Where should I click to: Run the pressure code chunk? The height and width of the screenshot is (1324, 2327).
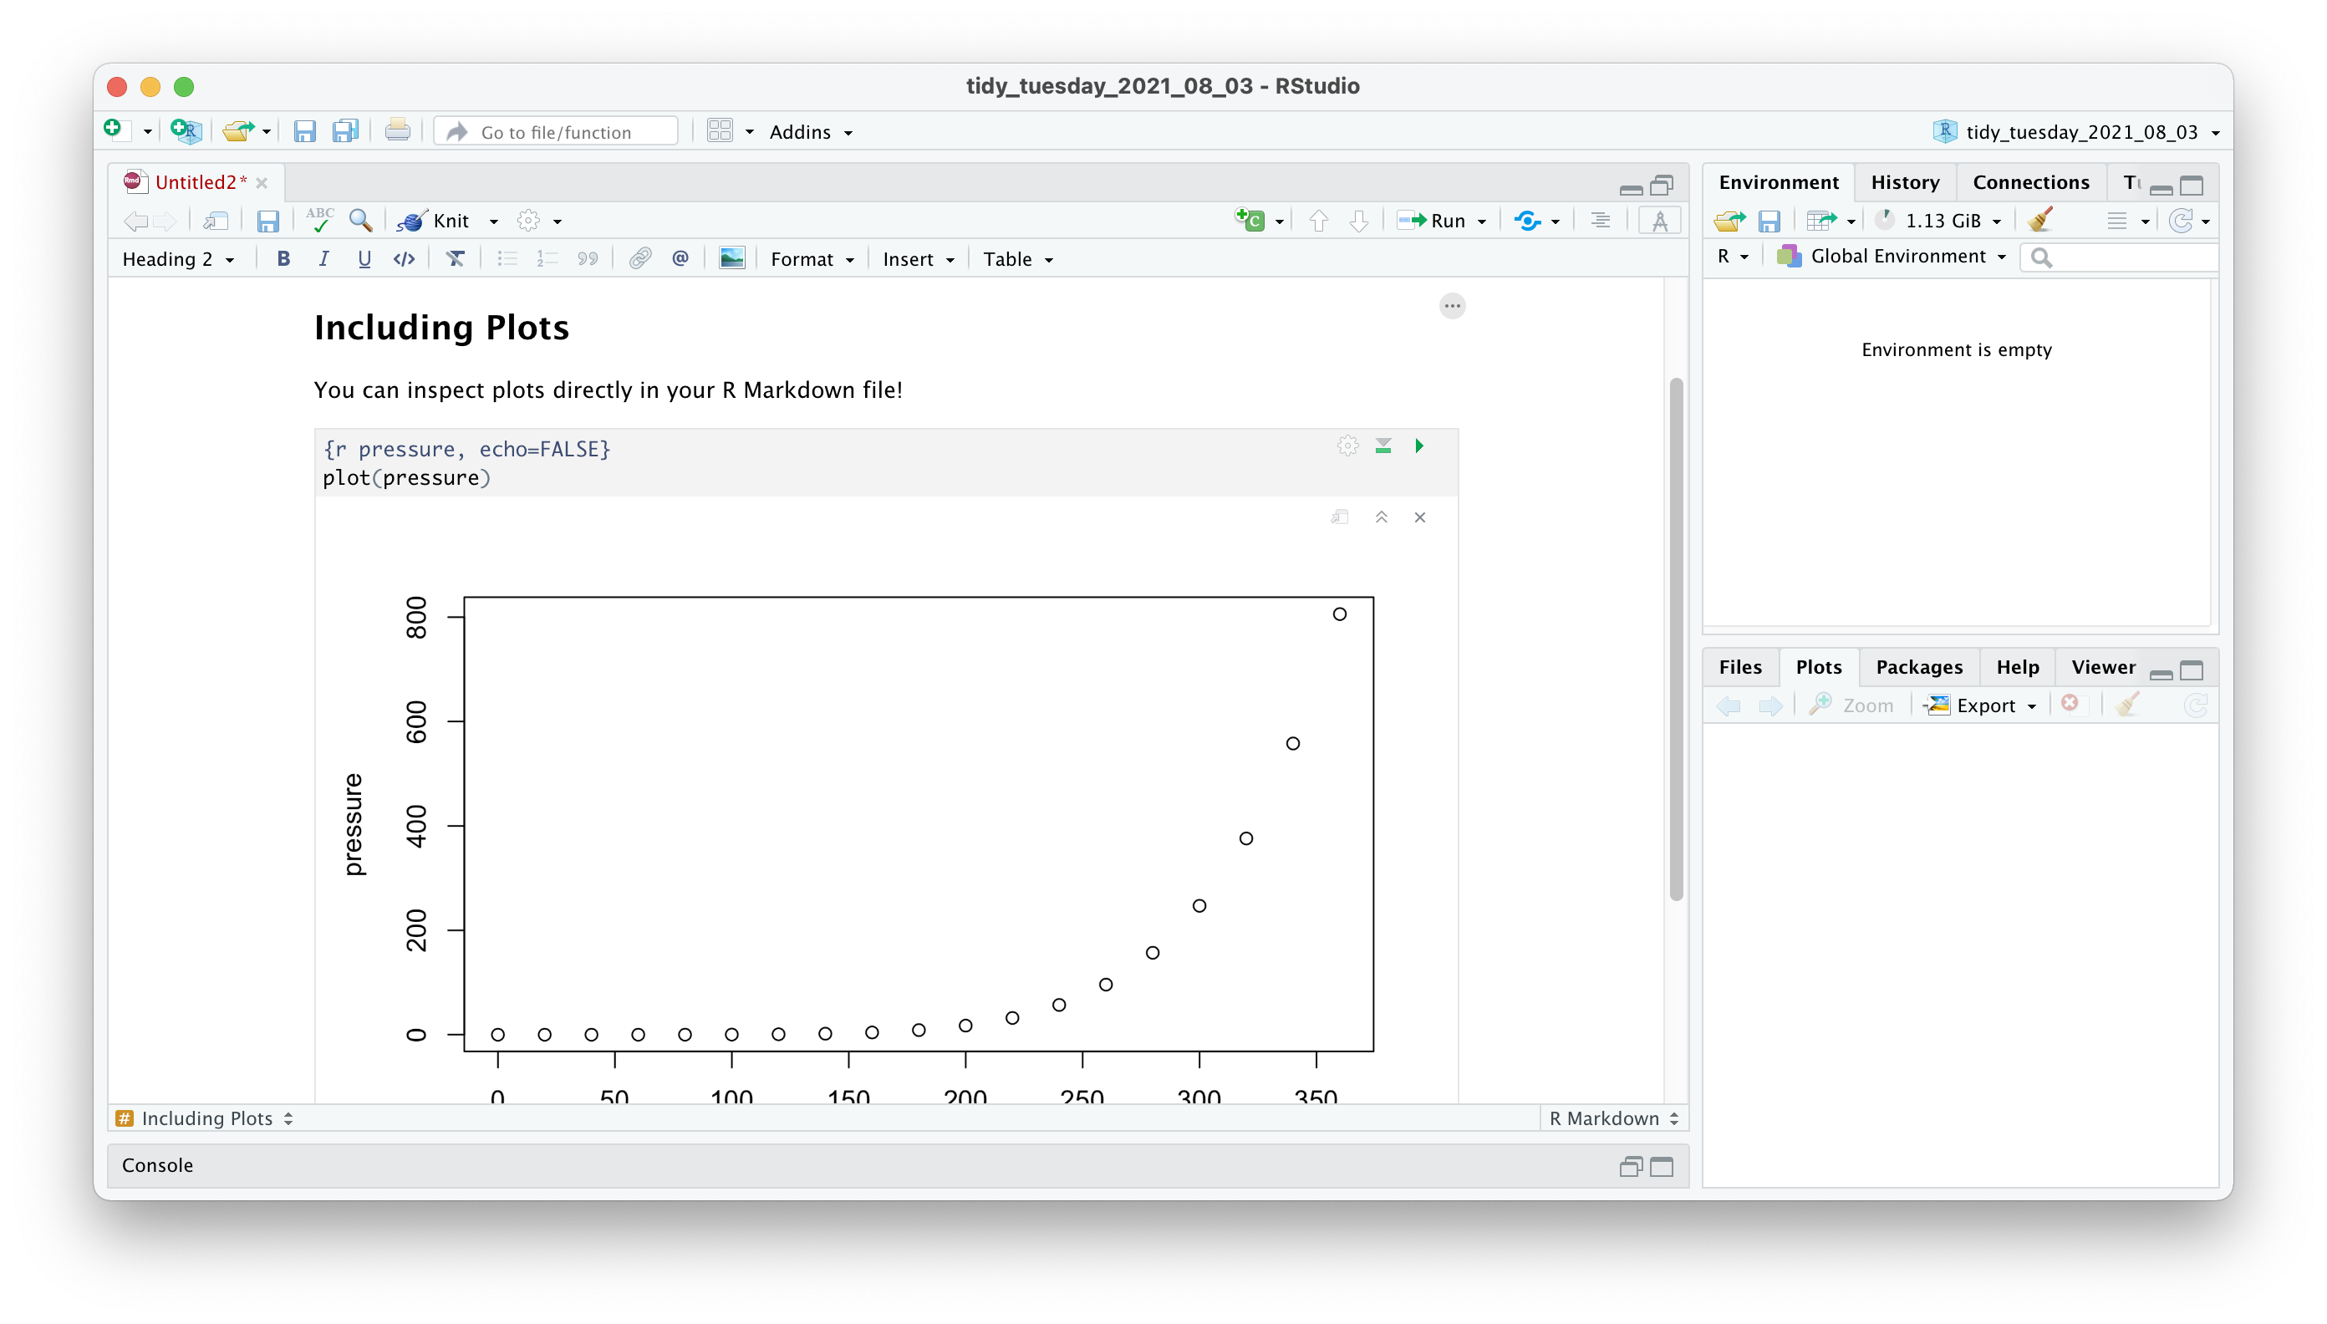(x=1418, y=446)
